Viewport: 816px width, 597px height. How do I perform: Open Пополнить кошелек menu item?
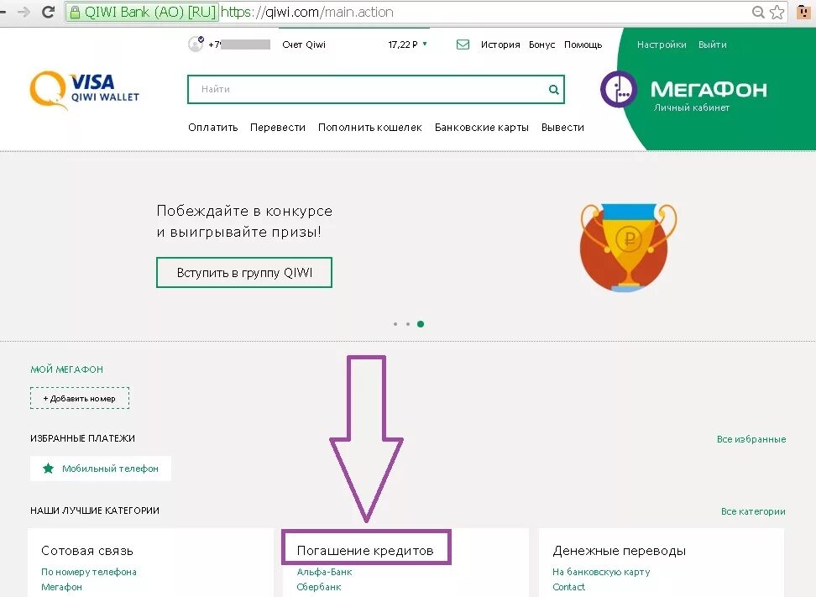pos(370,128)
